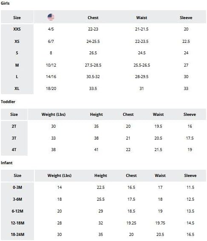
Task: Click the Waist column header in Girls table
Action: click(x=142, y=18)
